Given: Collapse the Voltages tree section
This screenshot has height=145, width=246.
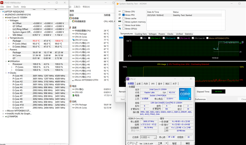Looking at the screenshot, I should (x=6, y=21).
